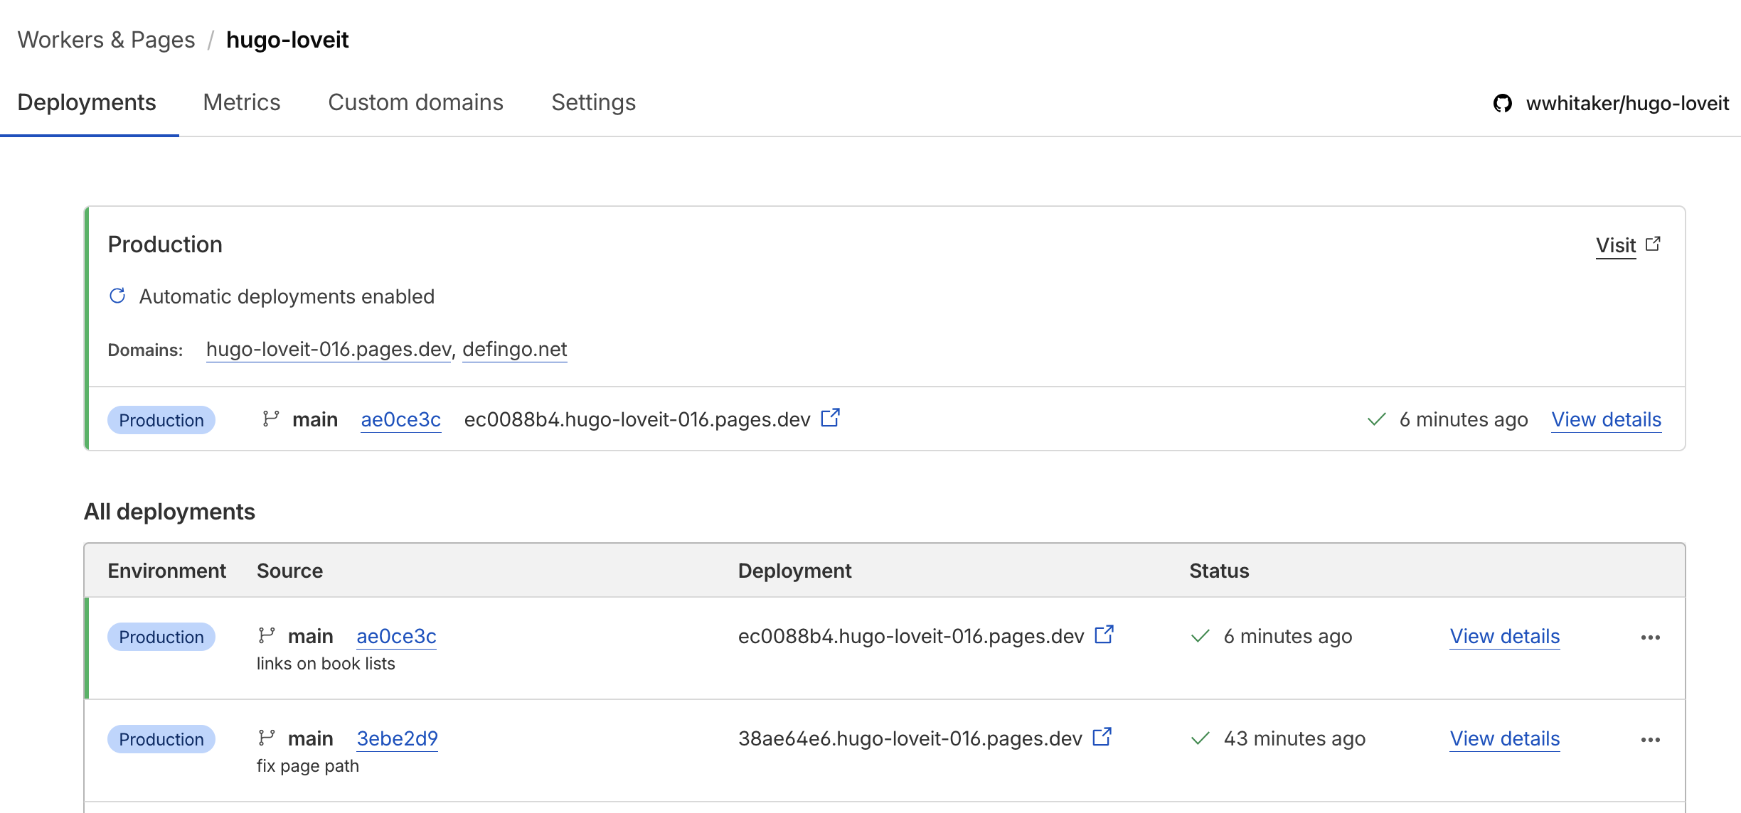Click Environment column header

(x=167, y=571)
